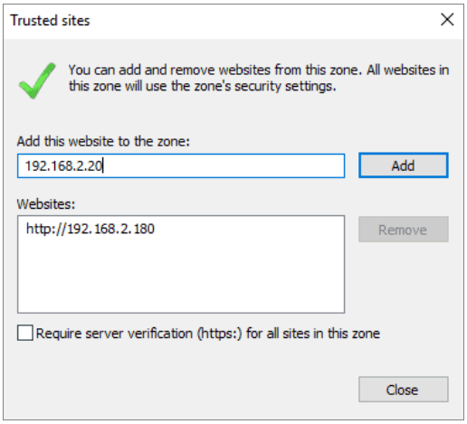Click the Close button at the bottom
This screenshot has height=424, width=467.
pos(404,390)
